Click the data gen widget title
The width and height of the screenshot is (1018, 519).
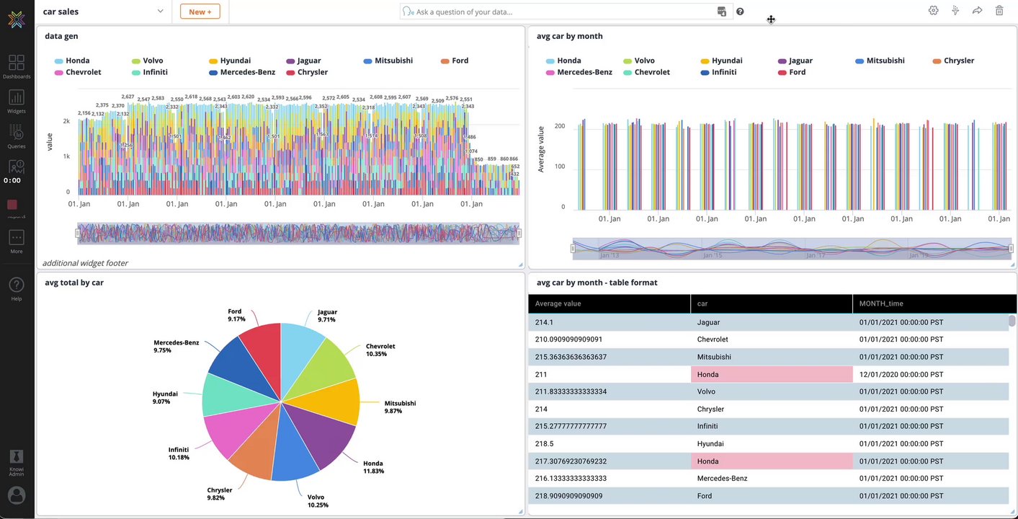61,36
